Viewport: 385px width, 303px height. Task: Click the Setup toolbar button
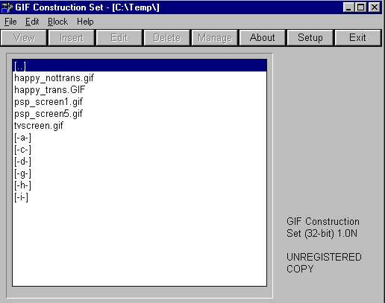click(x=310, y=38)
